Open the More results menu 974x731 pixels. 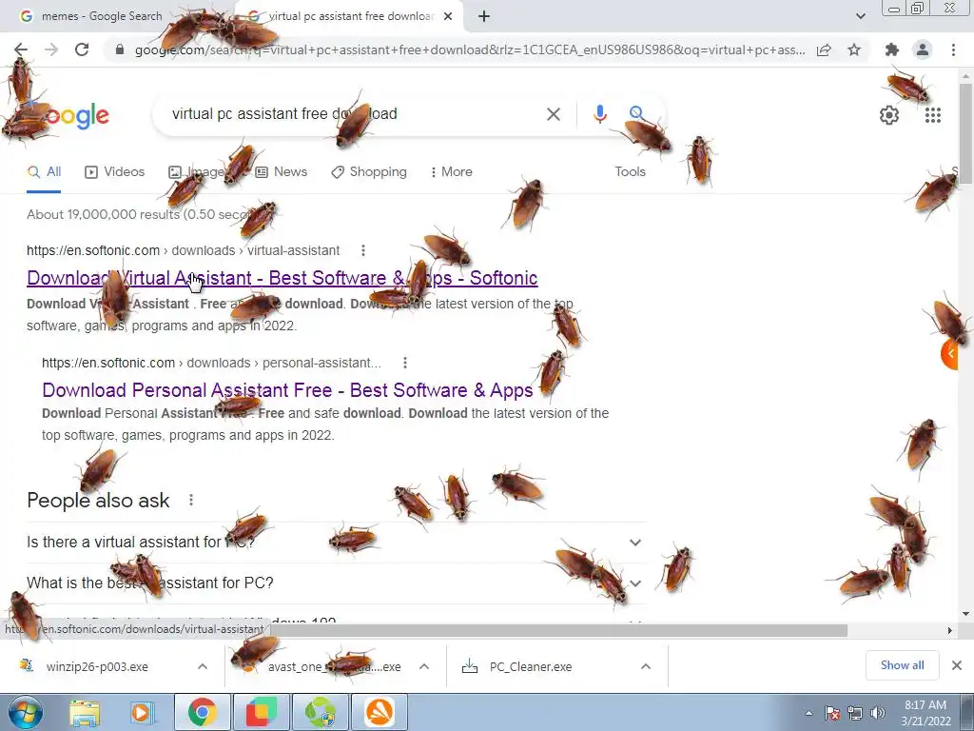(x=452, y=172)
